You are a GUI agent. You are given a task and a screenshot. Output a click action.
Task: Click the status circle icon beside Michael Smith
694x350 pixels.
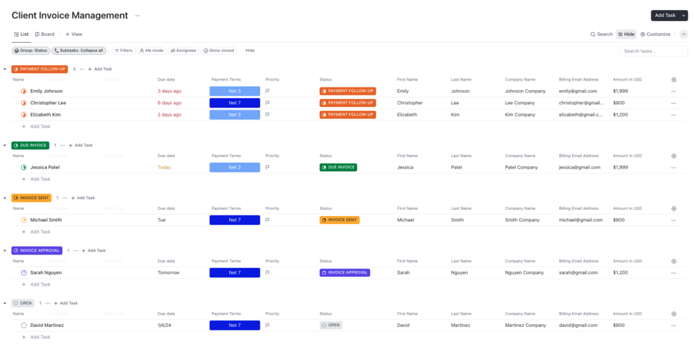coord(24,220)
